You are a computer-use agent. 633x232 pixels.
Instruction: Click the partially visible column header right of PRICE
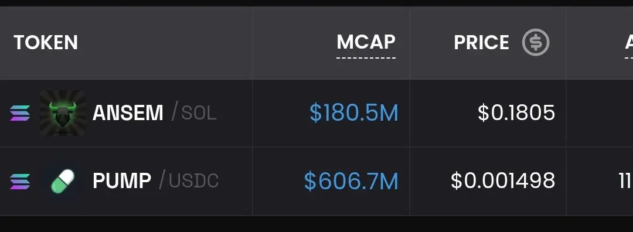coord(628,42)
